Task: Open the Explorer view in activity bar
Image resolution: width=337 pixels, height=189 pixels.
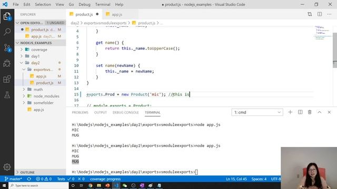Action: click(x=7, y=16)
